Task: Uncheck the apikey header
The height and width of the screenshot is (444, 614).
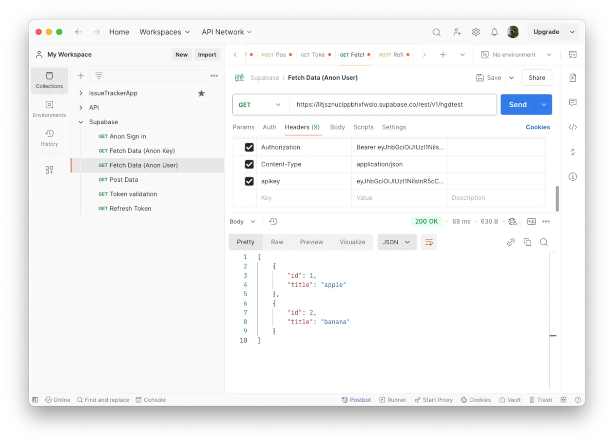Action: pyautogui.click(x=249, y=181)
